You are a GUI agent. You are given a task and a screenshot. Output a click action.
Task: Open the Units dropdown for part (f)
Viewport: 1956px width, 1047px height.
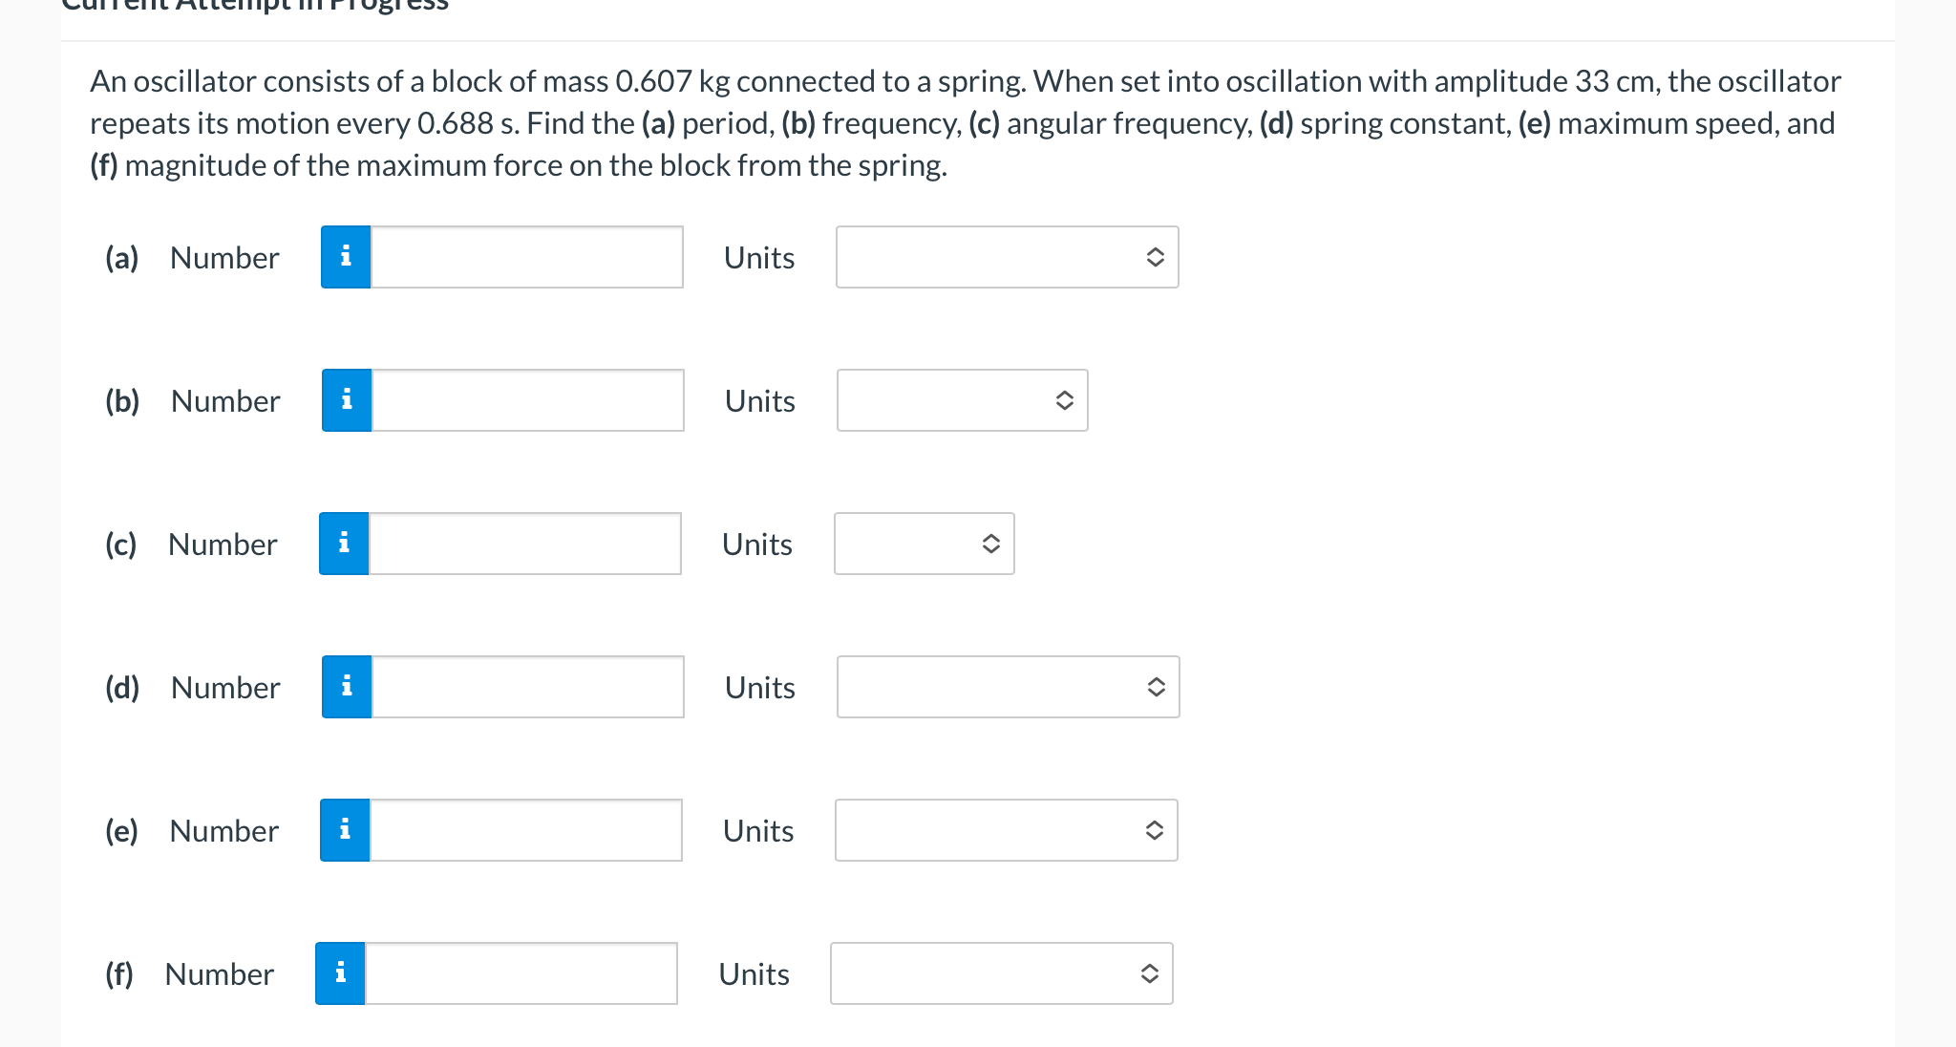click(x=1001, y=973)
